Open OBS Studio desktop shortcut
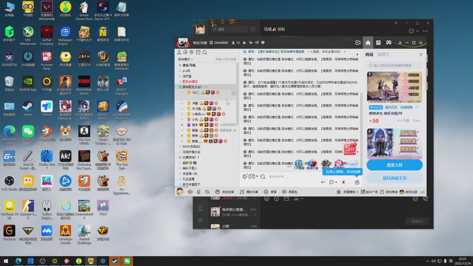The width and height of the screenshot is (473, 266). tap(9, 183)
